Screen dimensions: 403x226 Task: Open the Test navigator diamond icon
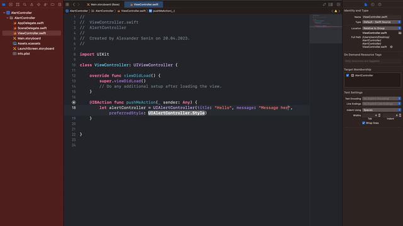38,4
